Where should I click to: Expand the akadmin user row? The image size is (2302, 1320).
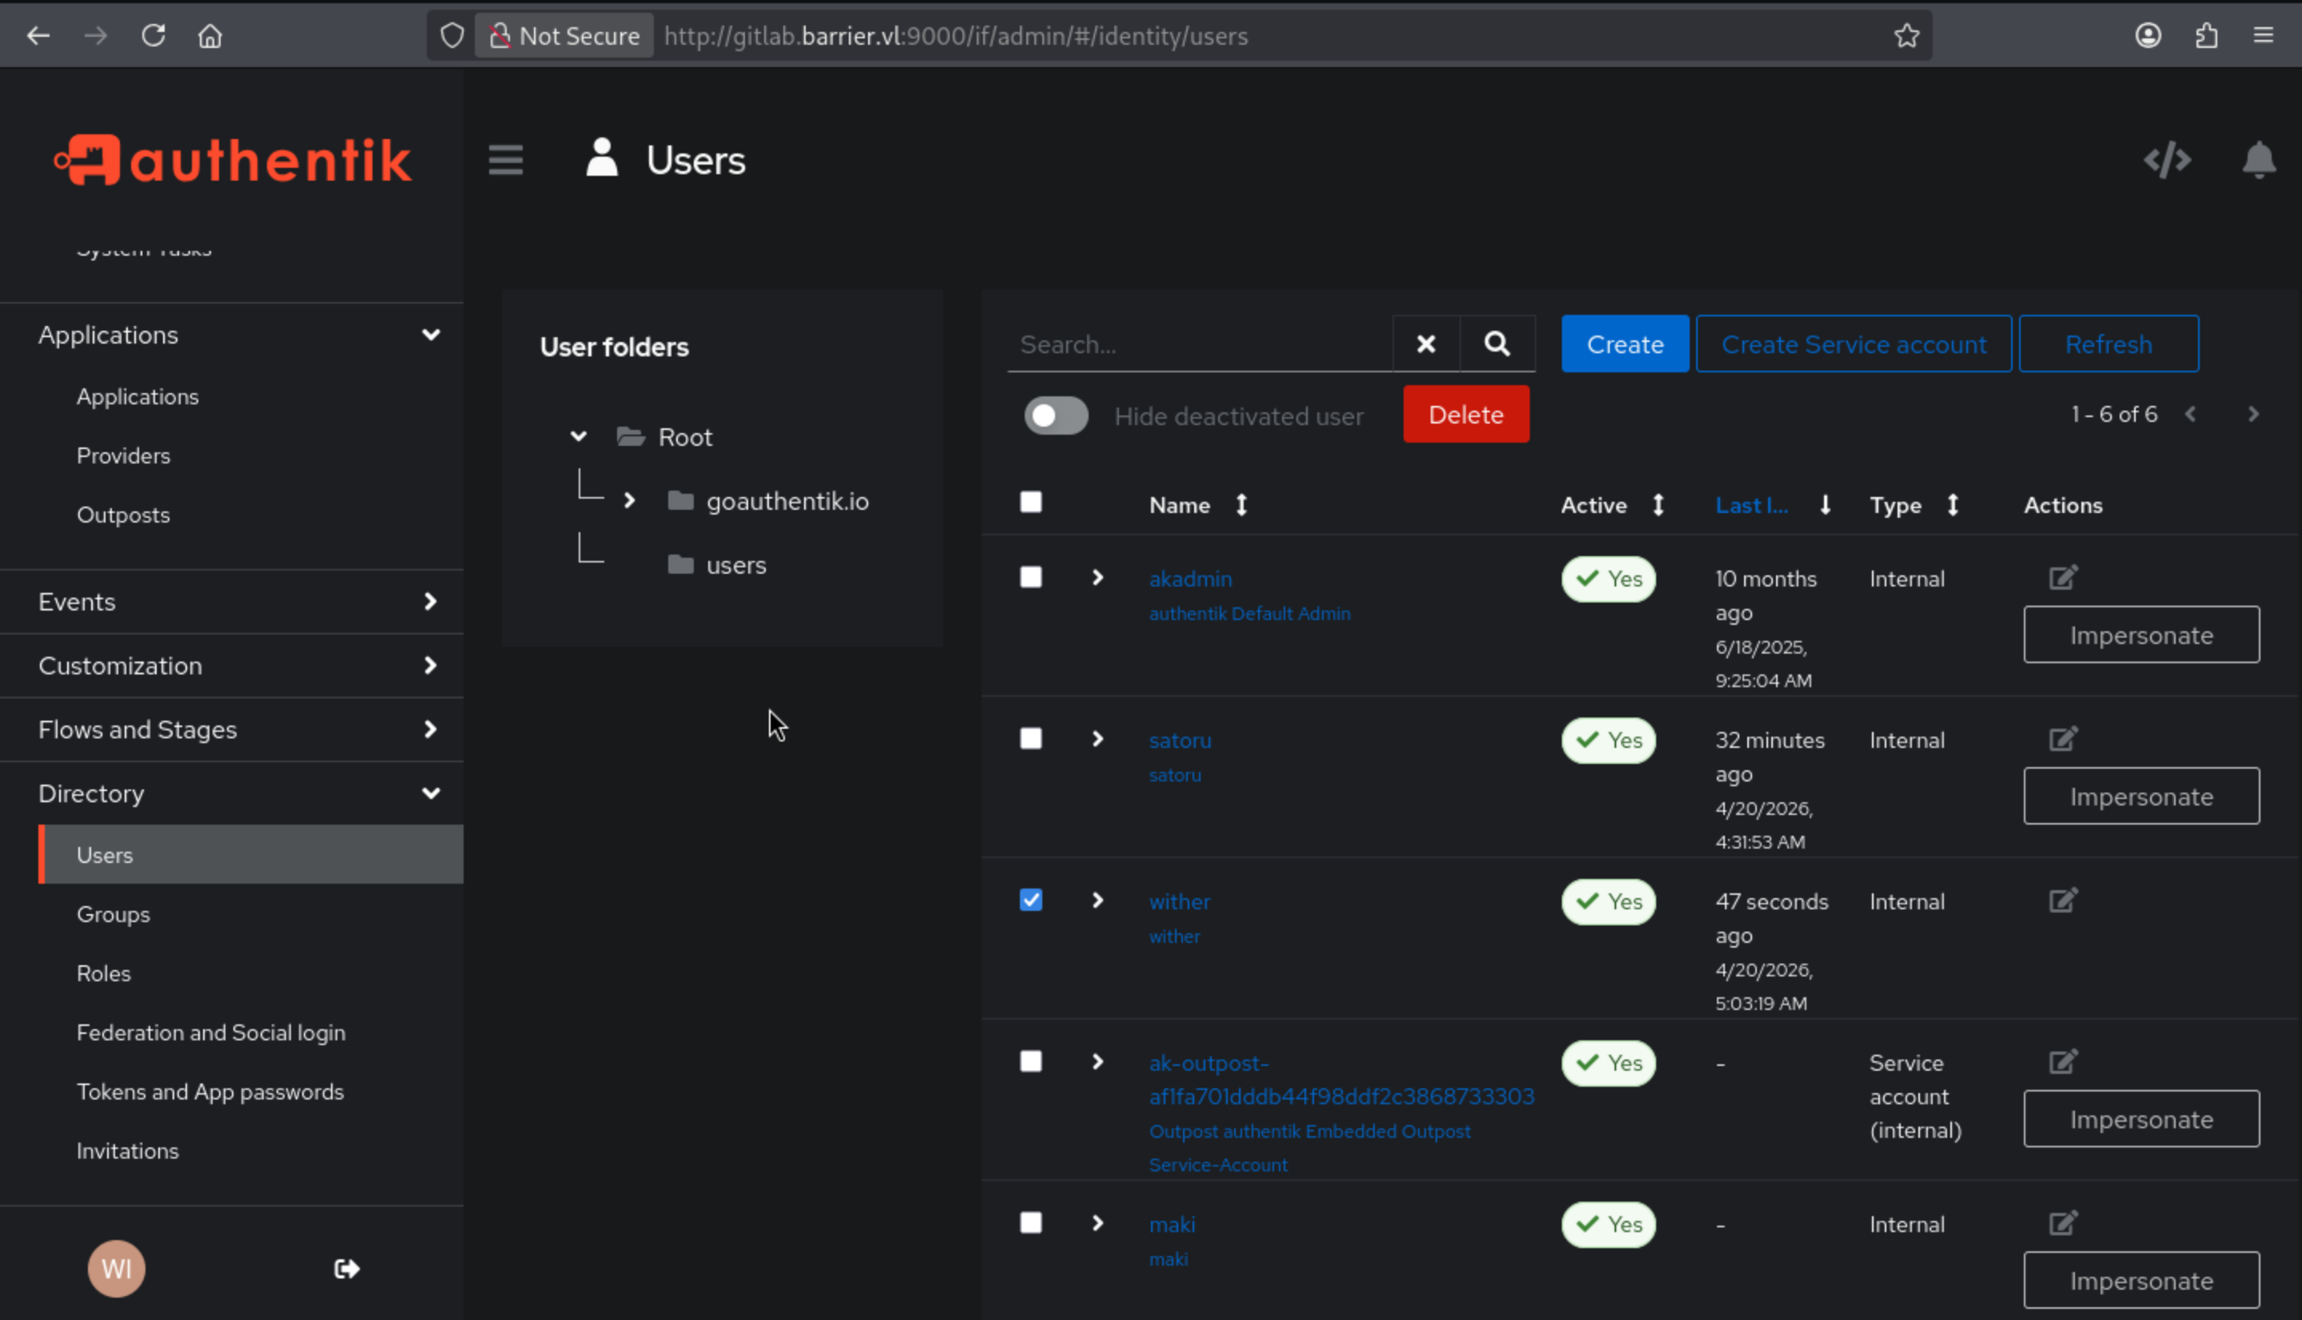(x=1097, y=578)
